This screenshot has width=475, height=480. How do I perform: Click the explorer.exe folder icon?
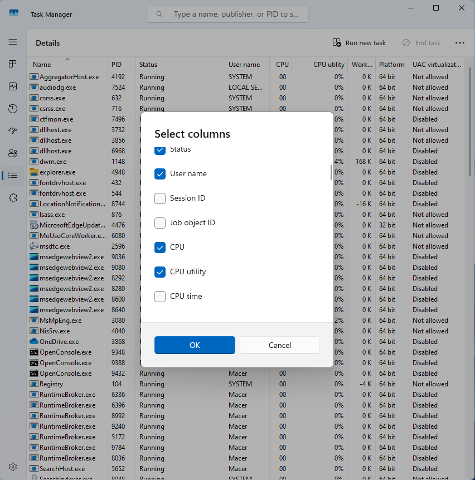point(33,172)
